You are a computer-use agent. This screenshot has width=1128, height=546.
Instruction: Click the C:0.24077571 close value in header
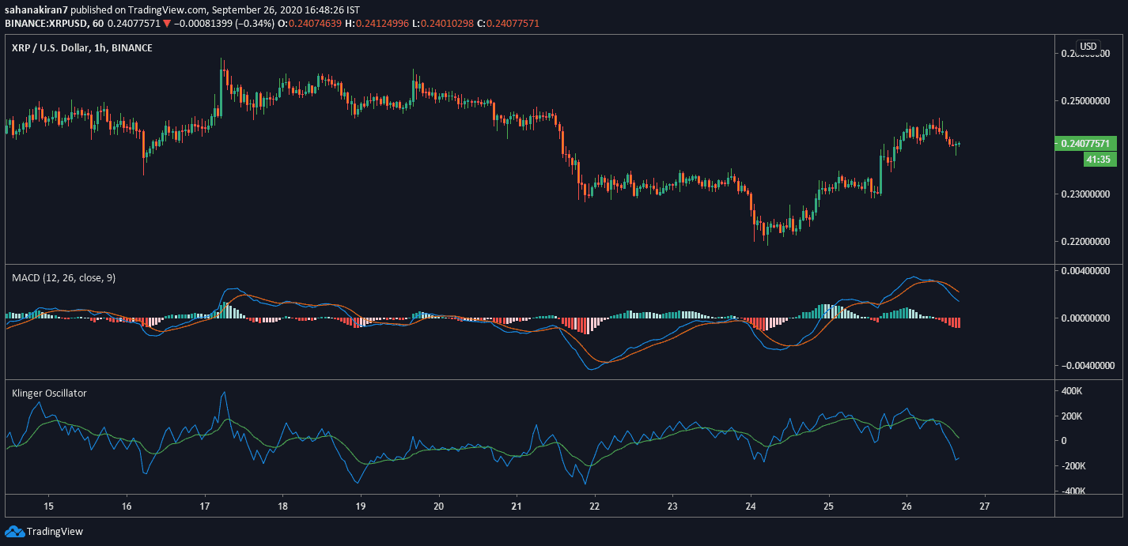[508, 24]
